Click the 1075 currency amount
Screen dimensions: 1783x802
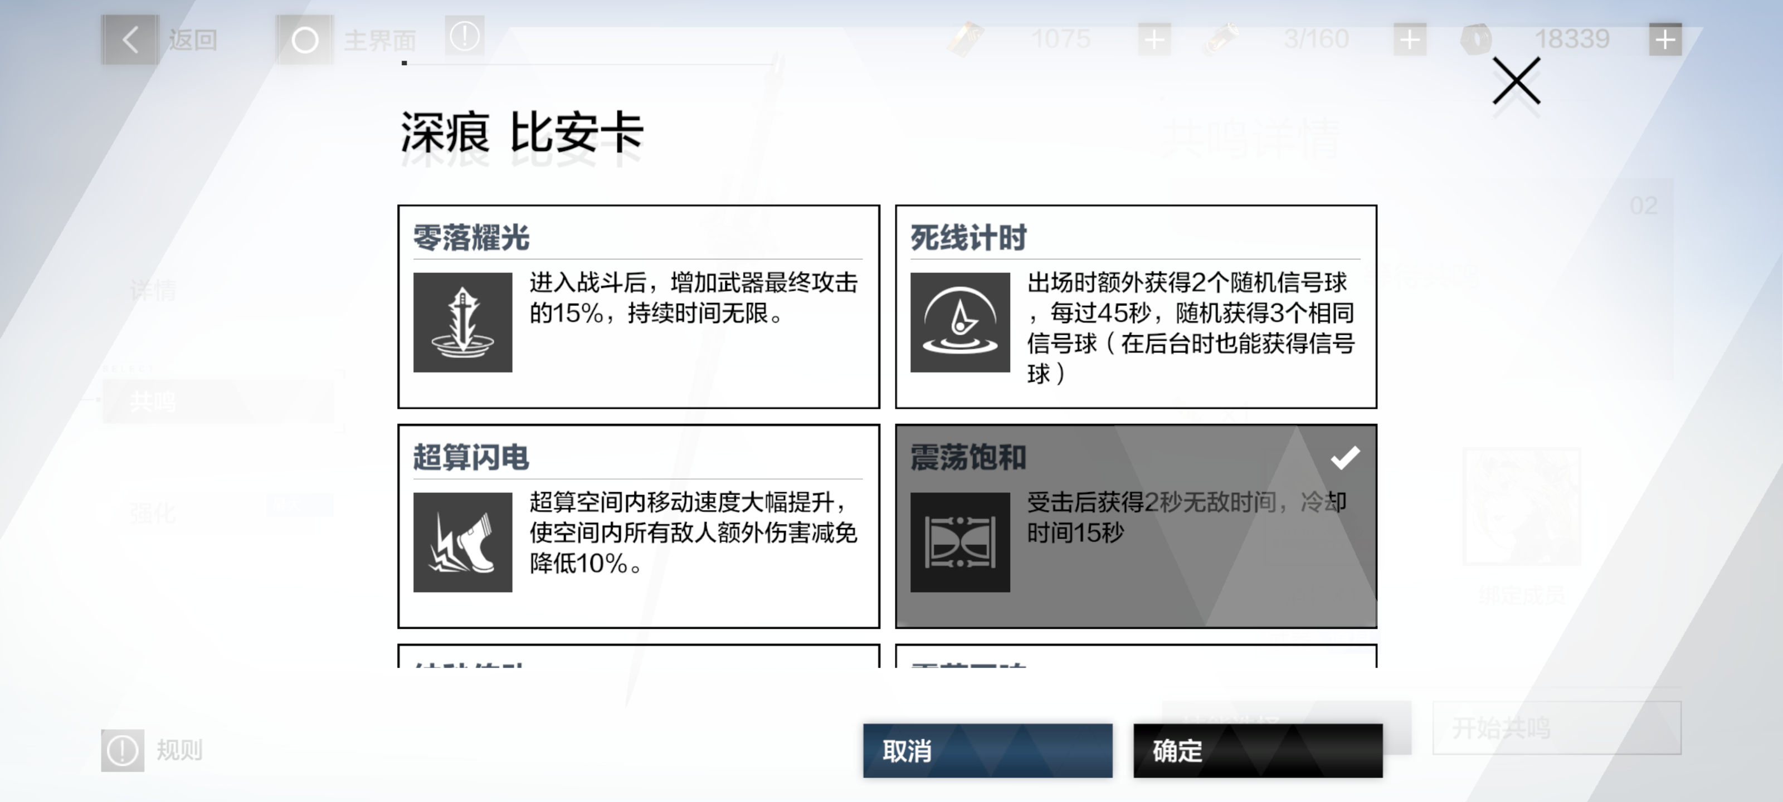1061,39
